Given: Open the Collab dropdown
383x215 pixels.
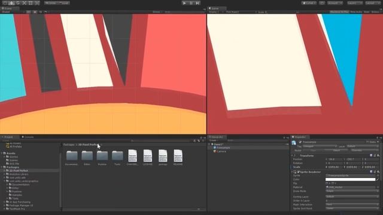Looking at the screenshot, I should point(309,3).
